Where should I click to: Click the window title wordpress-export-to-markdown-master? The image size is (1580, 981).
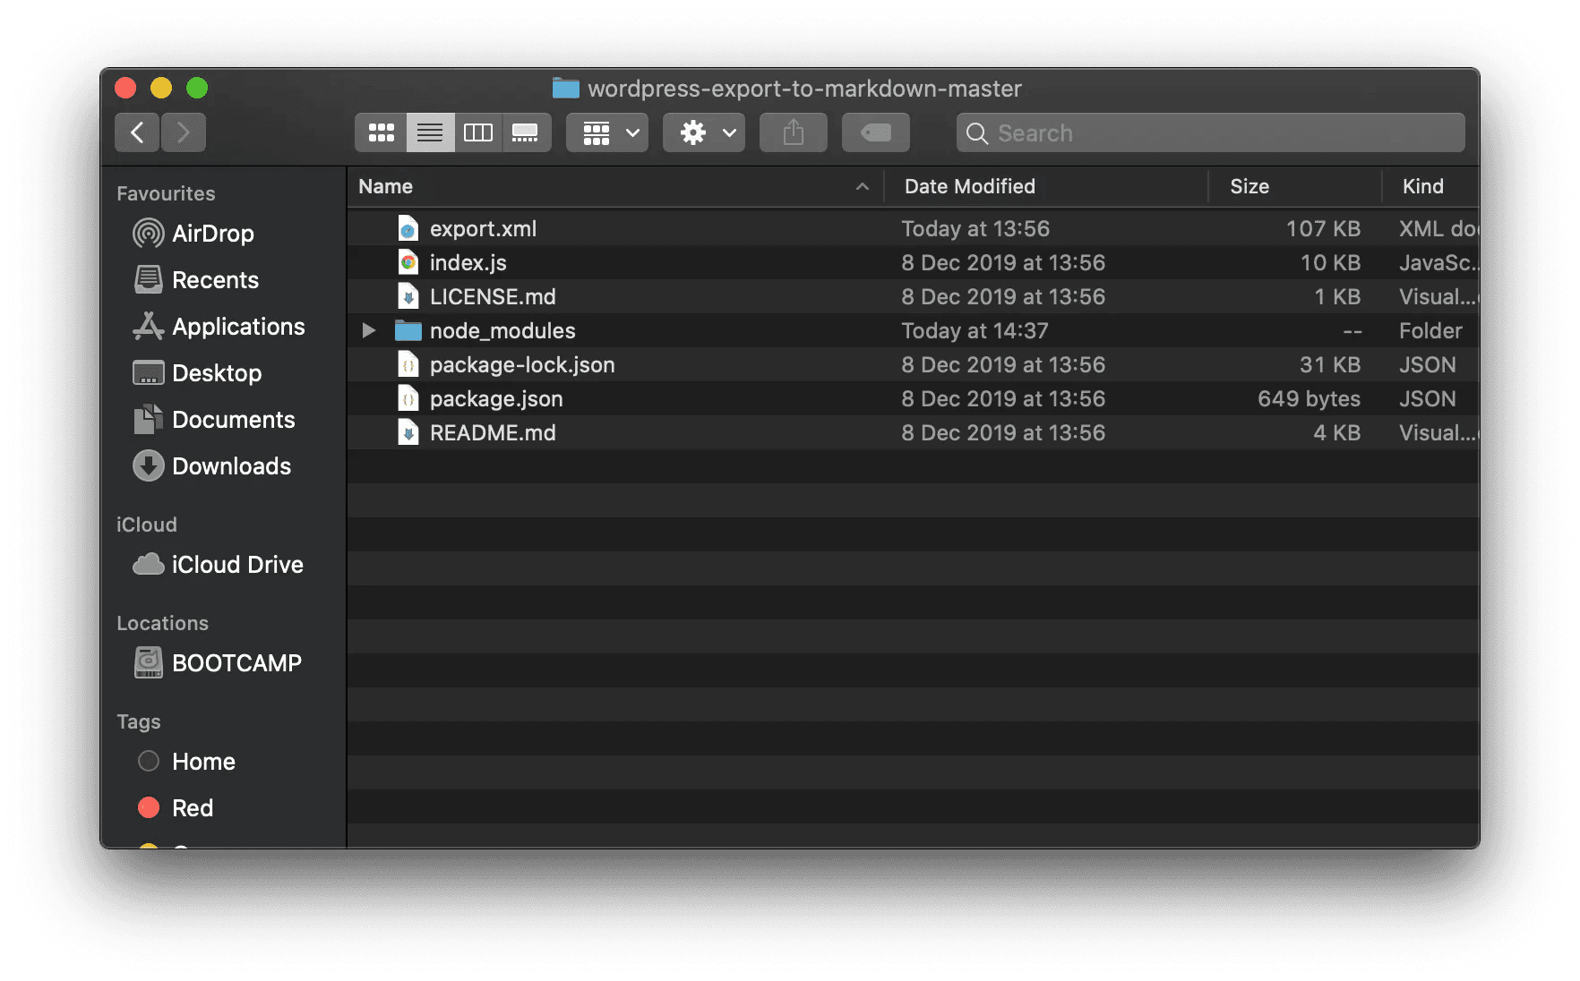[x=804, y=89]
